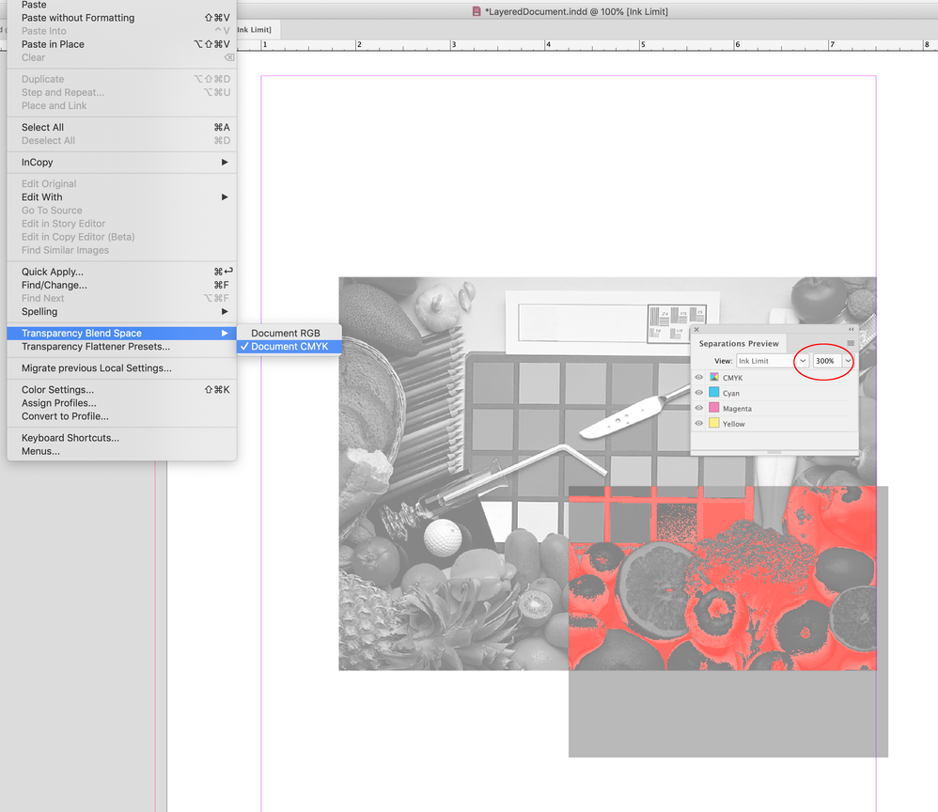Toggle visibility of the Cyan plate
This screenshot has width=938, height=812.
[x=698, y=393]
